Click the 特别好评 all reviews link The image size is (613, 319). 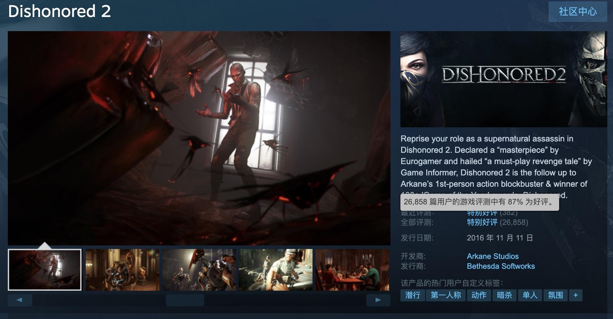(482, 222)
